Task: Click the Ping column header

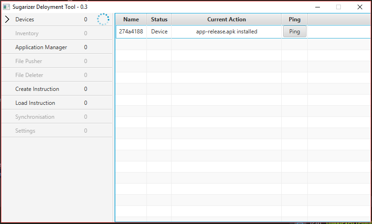Action: (294, 19)
